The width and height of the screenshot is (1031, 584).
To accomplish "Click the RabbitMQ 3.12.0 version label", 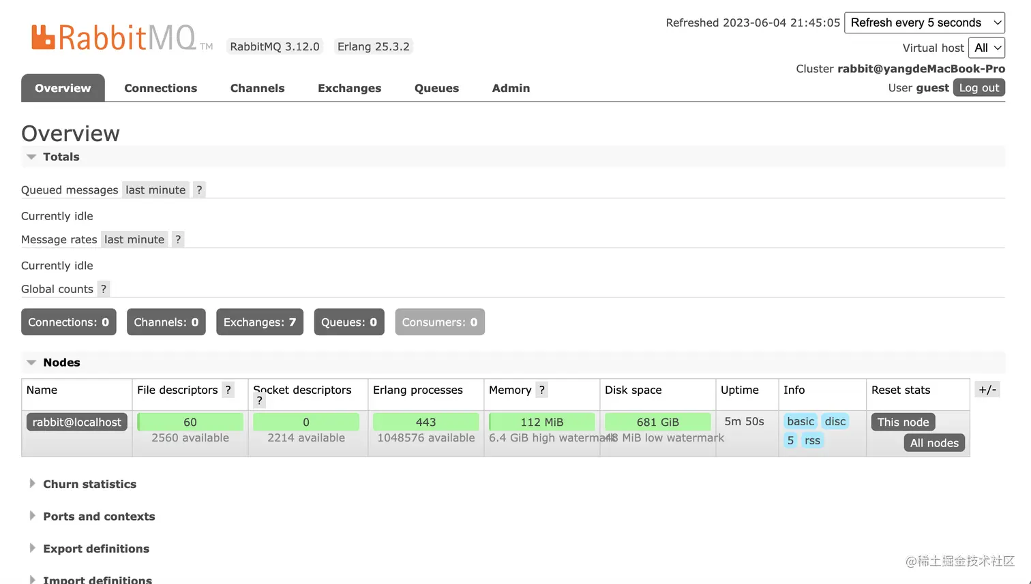I will 275,46.
